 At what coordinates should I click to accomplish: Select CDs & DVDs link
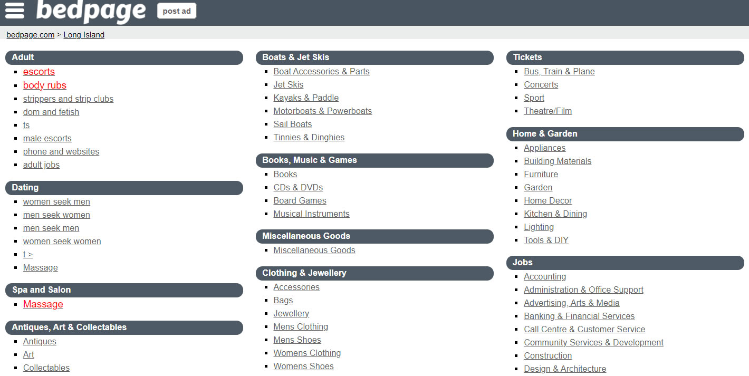[x=298, y=187]
